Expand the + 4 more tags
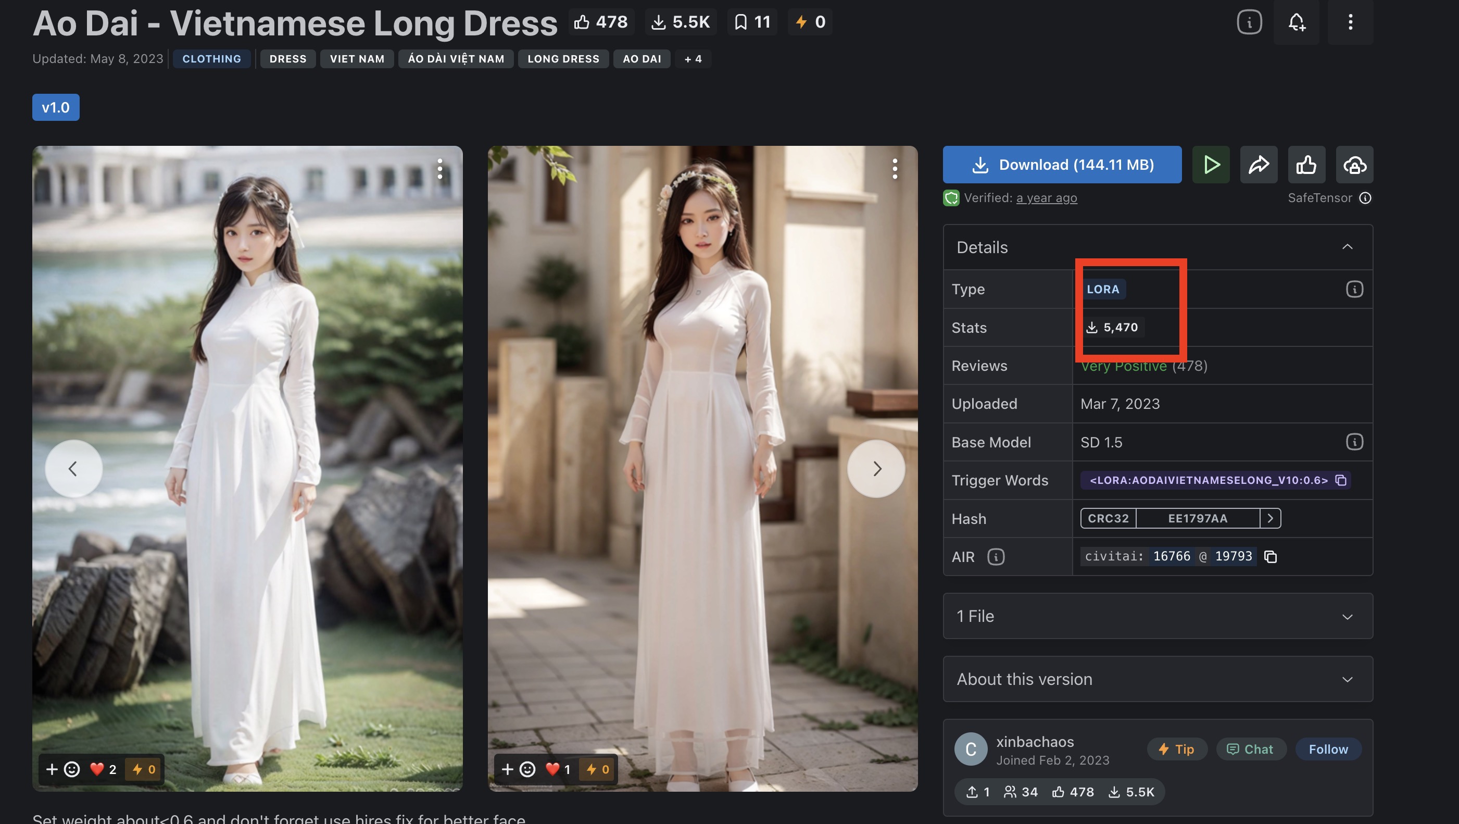 pos(693,59)
